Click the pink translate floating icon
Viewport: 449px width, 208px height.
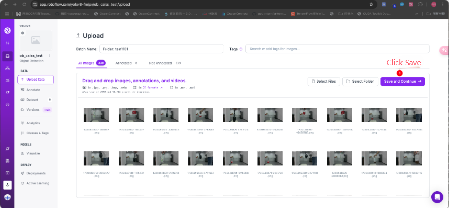(x=444, y=51)
